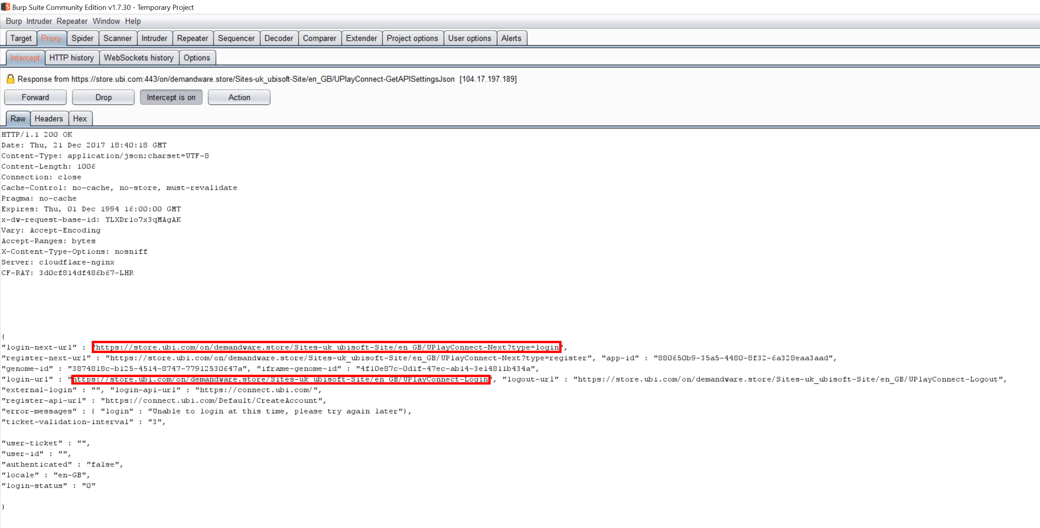1040x528 pixels.
Task: Go to the Decoder tool tab
Action: pyautogui.click(x=278, y=38)
